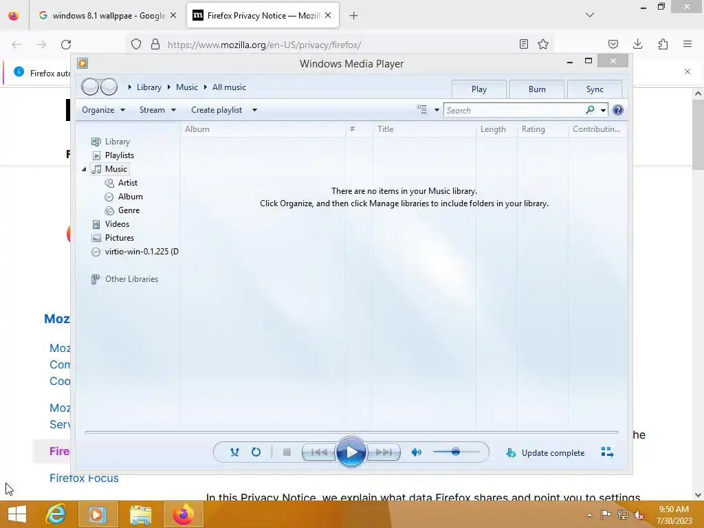Open the Create playlist dropdown arrow
Screen dimensions: 704x528
(254, 110)
